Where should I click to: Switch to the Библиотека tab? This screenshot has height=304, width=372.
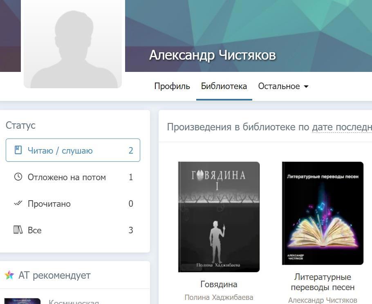[224, 86]
